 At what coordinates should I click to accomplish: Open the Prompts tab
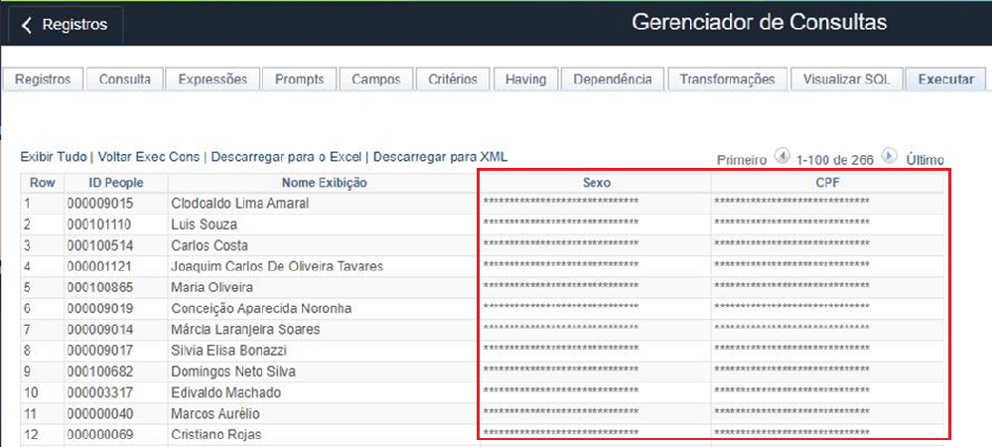point(299,79)
